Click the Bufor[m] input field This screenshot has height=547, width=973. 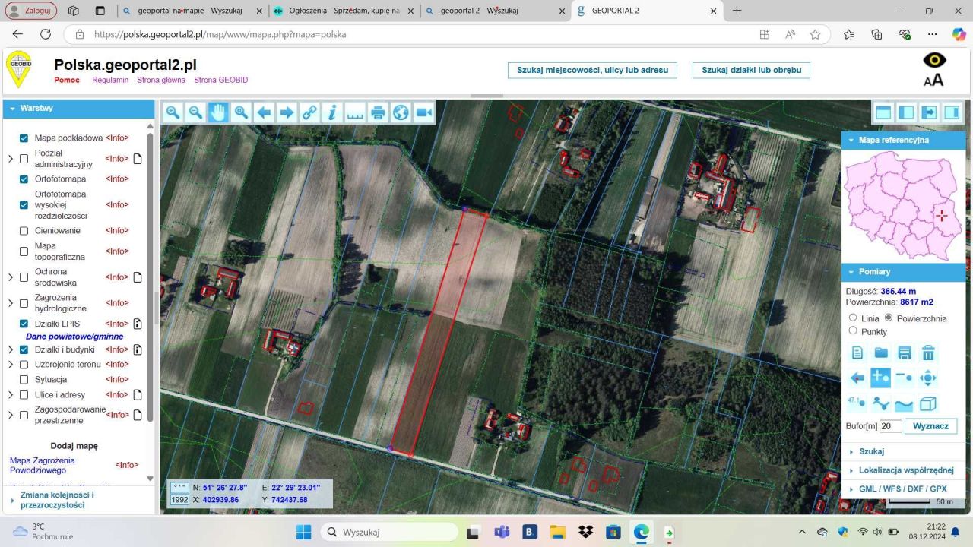[x=890, y=426]
